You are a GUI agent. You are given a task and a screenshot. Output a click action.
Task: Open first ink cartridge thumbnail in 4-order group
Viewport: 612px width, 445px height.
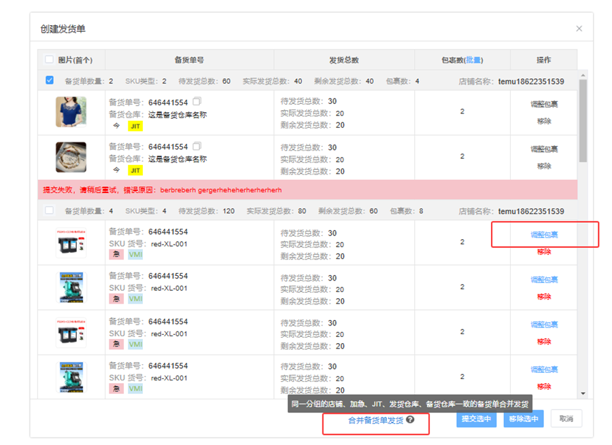(x=71, y=243)
